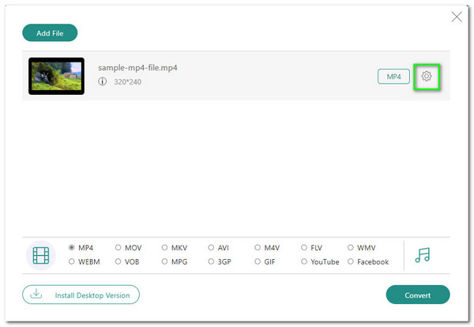
Task: Select the video format film strip icon
Action: point(41,255)
